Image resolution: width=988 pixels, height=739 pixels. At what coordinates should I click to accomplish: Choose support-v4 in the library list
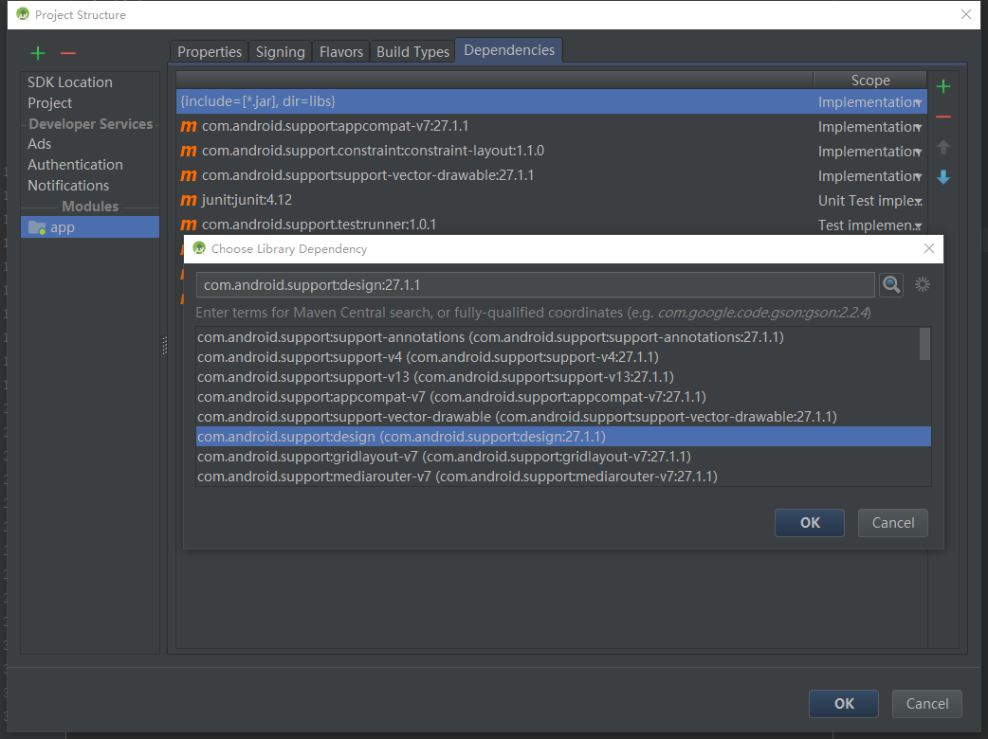pyautogui.click(x=557, y=357)
